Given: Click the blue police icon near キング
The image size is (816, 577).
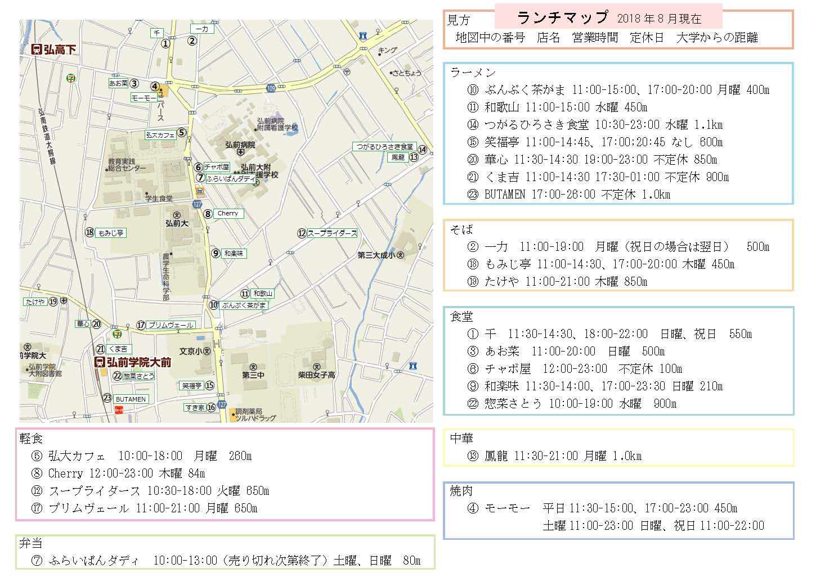Looking at the screenshot, I should tap(363, 36).
